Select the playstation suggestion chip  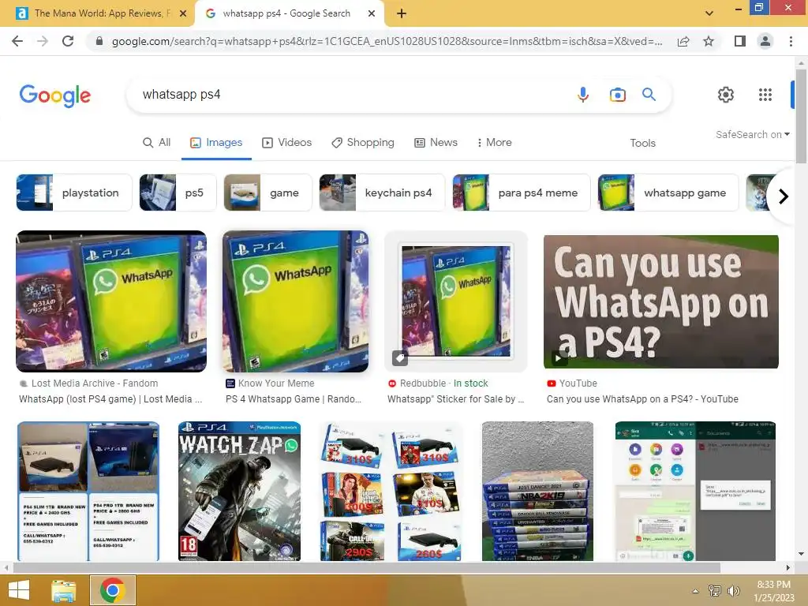74,193
